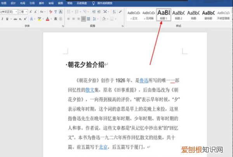
Task: Apply the 不明显强调 style
Action: 223,15
